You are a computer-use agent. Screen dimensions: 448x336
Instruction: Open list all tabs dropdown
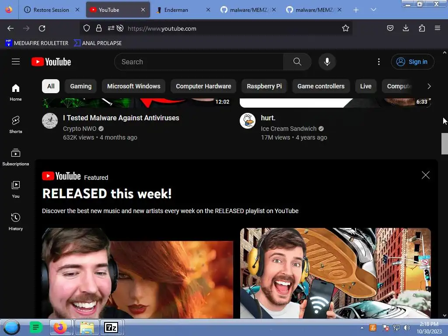click(374, 10)
